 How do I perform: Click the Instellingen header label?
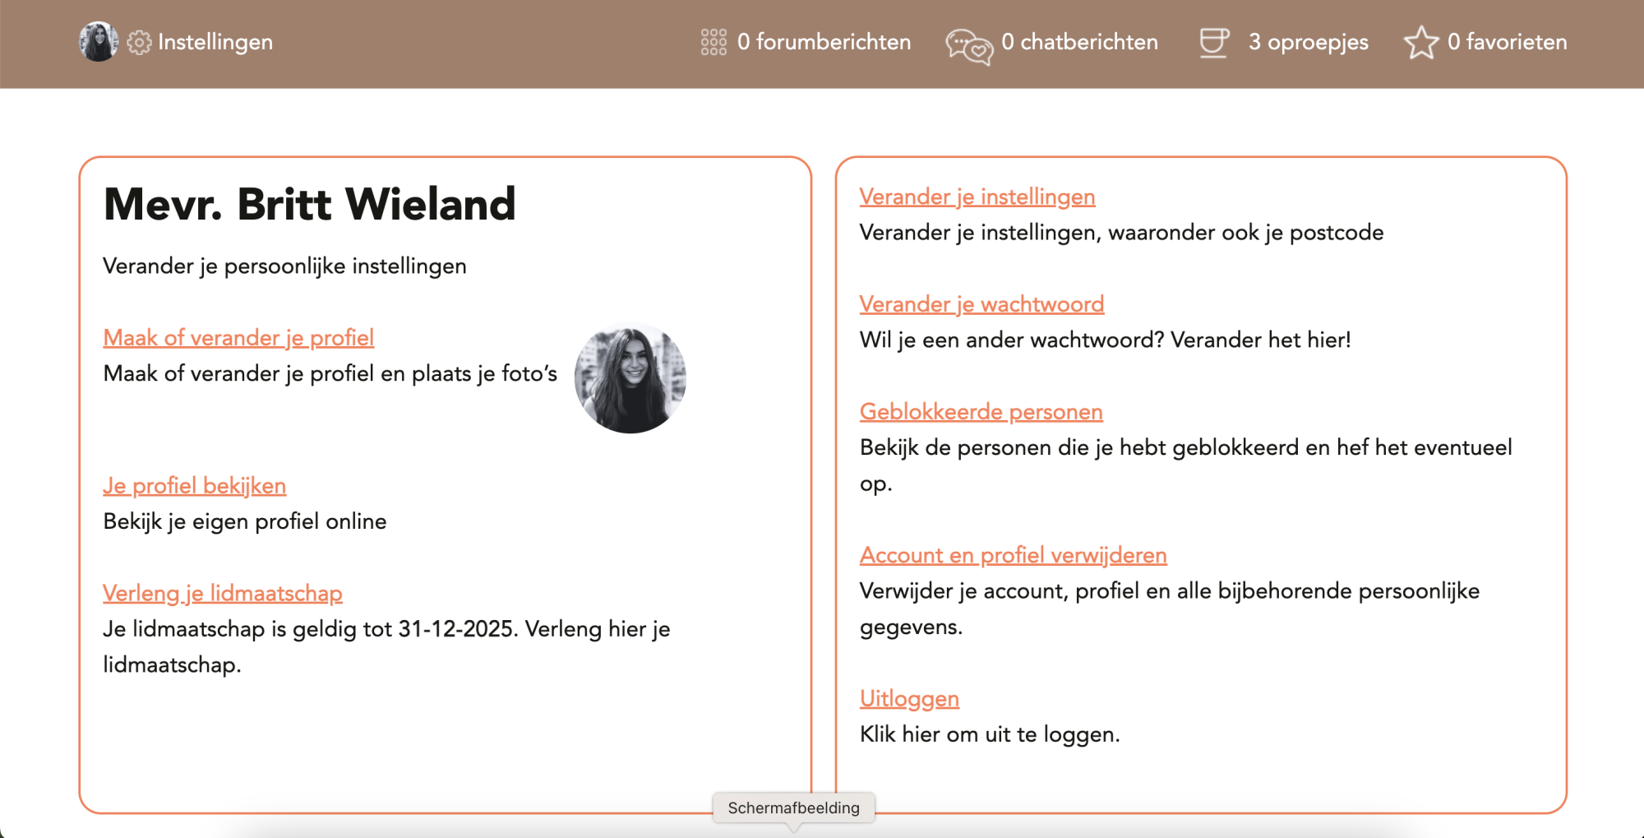pyautogui.click(x=216, y=42)
